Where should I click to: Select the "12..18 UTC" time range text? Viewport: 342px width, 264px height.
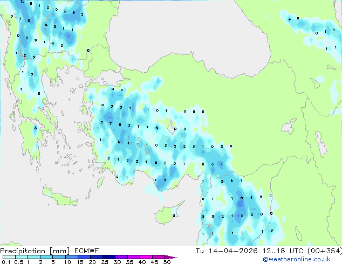tap(283, 251)
